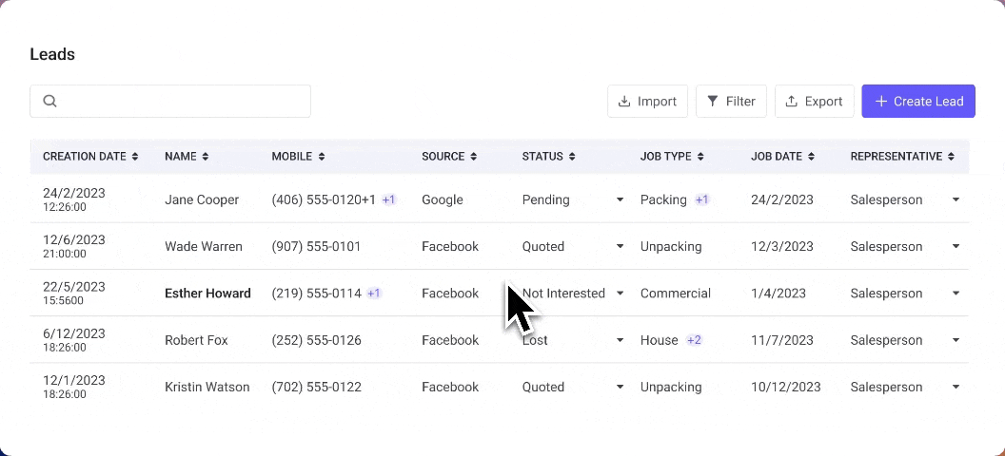Click the search magnifier icon

[50, 102]
